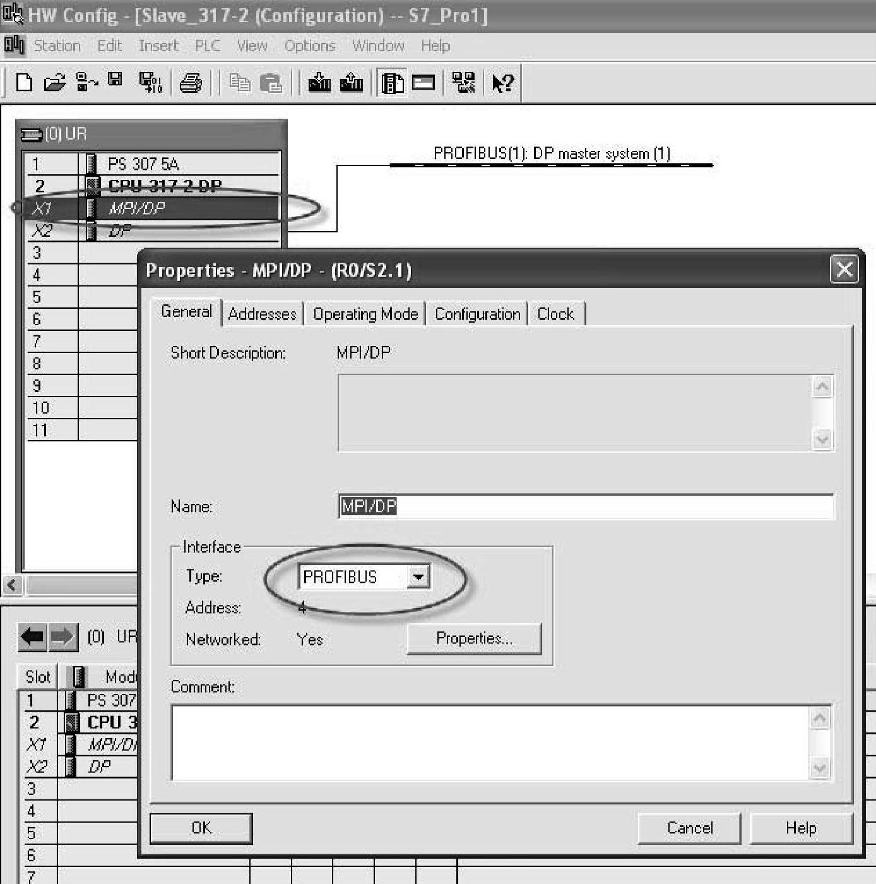Click the PS 307 5A module icon in rack
This screenshot has width=876, height=884.
(x=92, y=164)
